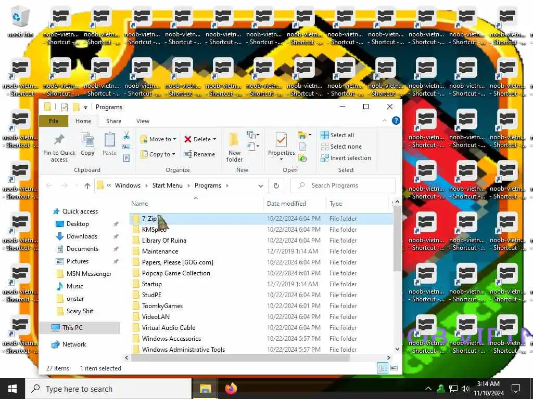This screenshot has height=399, width=533.
Task: Open the Copy to dropdown
Action: pyautogui.click(x=158, y=154)
